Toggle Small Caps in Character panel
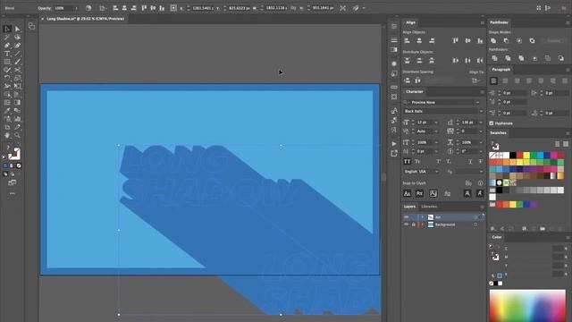The image size is (572, 322). pyautogui.click(x=417, y=161)
